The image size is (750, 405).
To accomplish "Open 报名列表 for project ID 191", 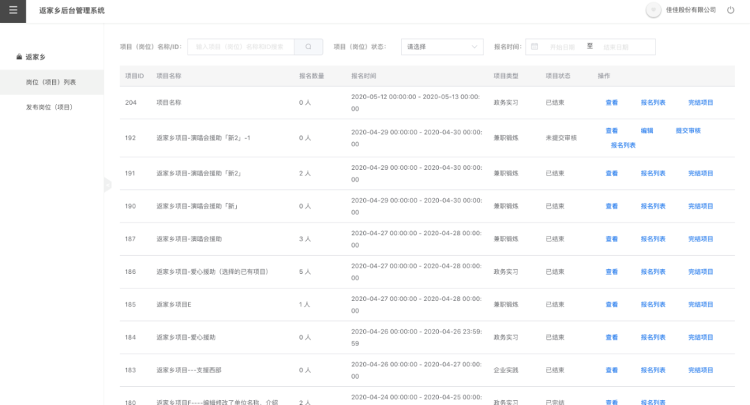I will [653, 173].
